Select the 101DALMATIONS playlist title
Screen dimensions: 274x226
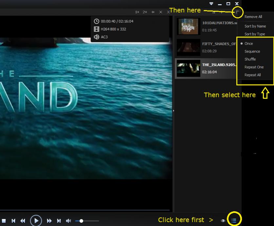(x=220, y=23)
